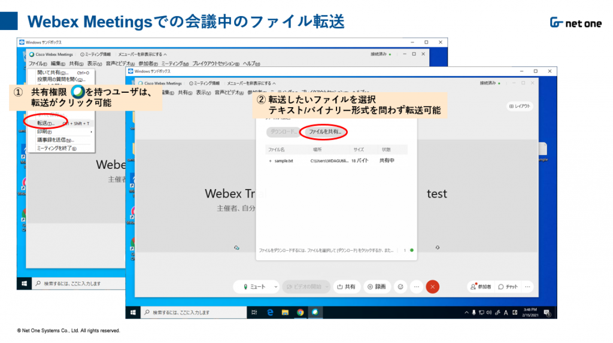
Task: Select the sample.txt file row
Action: [336, 161]
